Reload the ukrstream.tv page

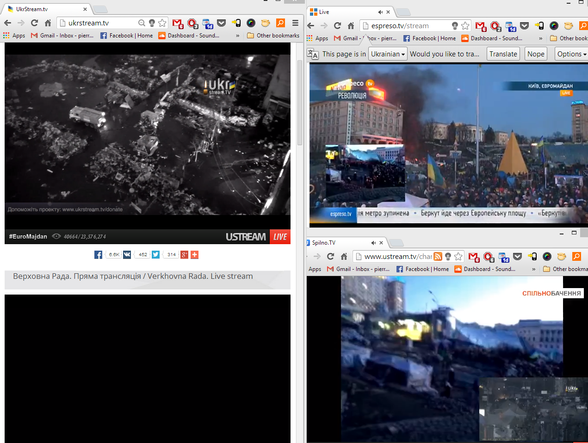[34, 23]
